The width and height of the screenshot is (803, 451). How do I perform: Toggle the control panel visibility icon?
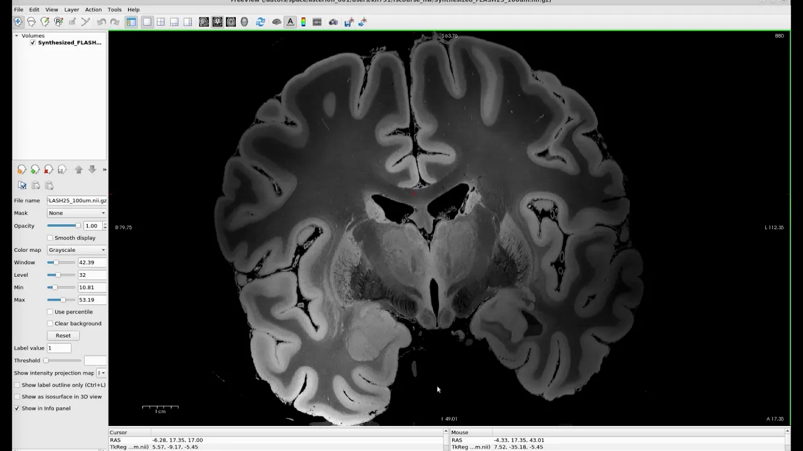point(131,22)
